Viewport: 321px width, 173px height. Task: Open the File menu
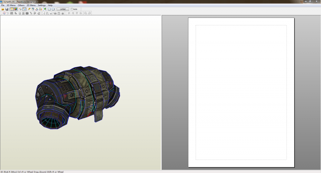coord(3,5)
